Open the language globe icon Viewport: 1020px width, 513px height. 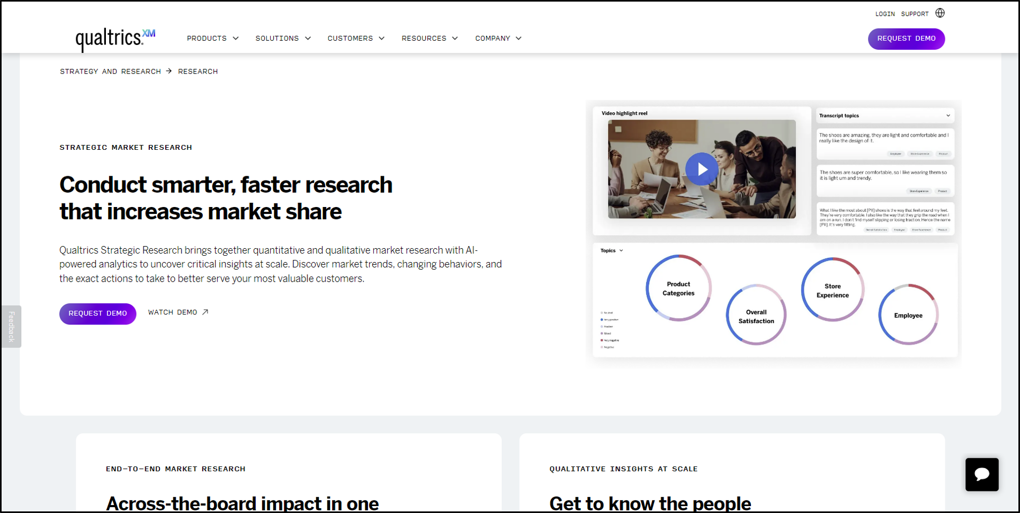pos(940,13)
